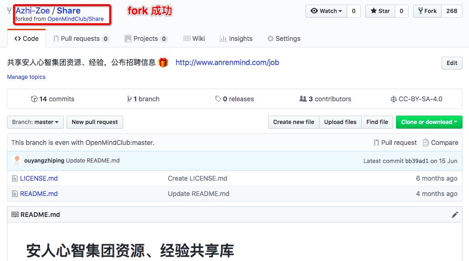Open the Insights tab
The image size is (469, 261).
tap(236, 39)
